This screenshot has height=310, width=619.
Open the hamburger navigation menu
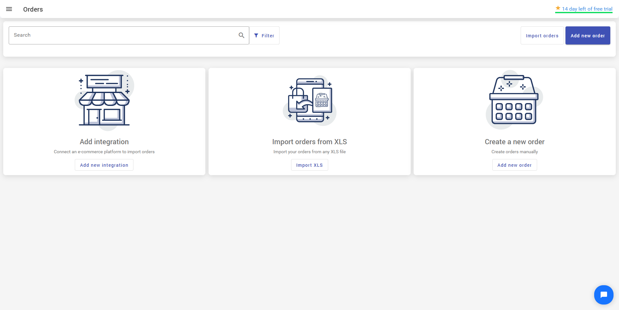(x=9, y=9)
